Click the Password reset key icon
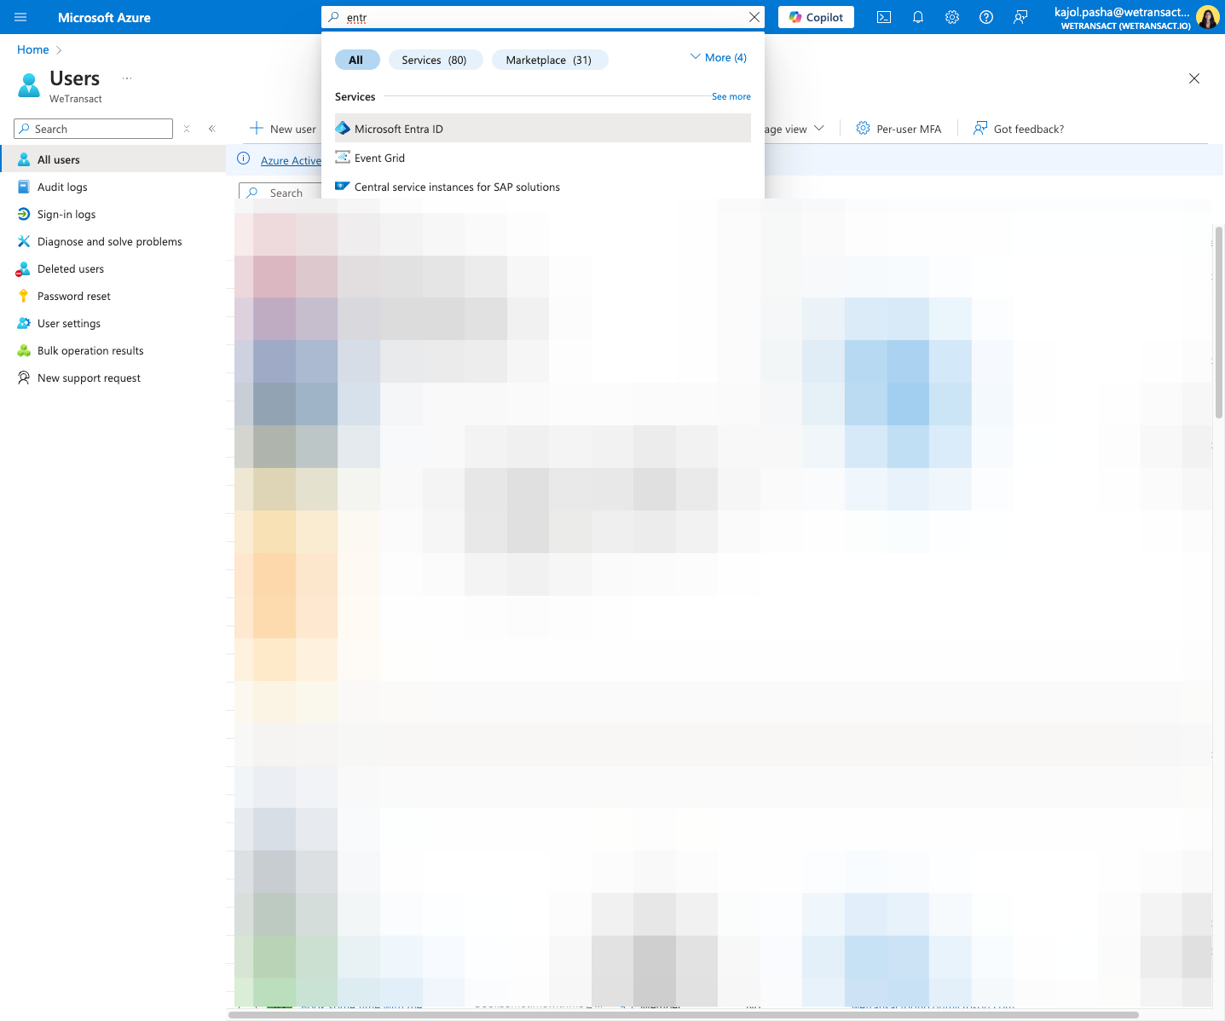Viewport: 1225px width, 1021px height. [24, 296]
